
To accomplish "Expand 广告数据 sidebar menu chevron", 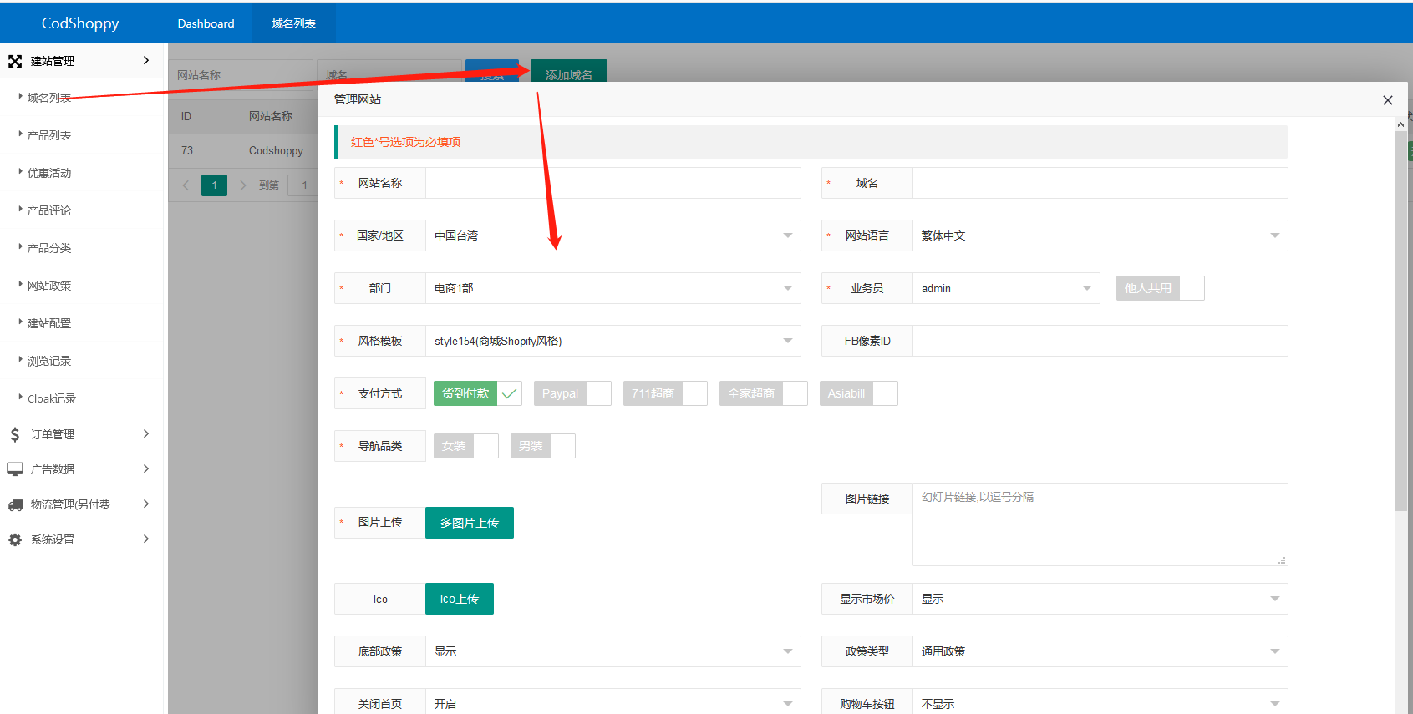I will pos(146,469).
